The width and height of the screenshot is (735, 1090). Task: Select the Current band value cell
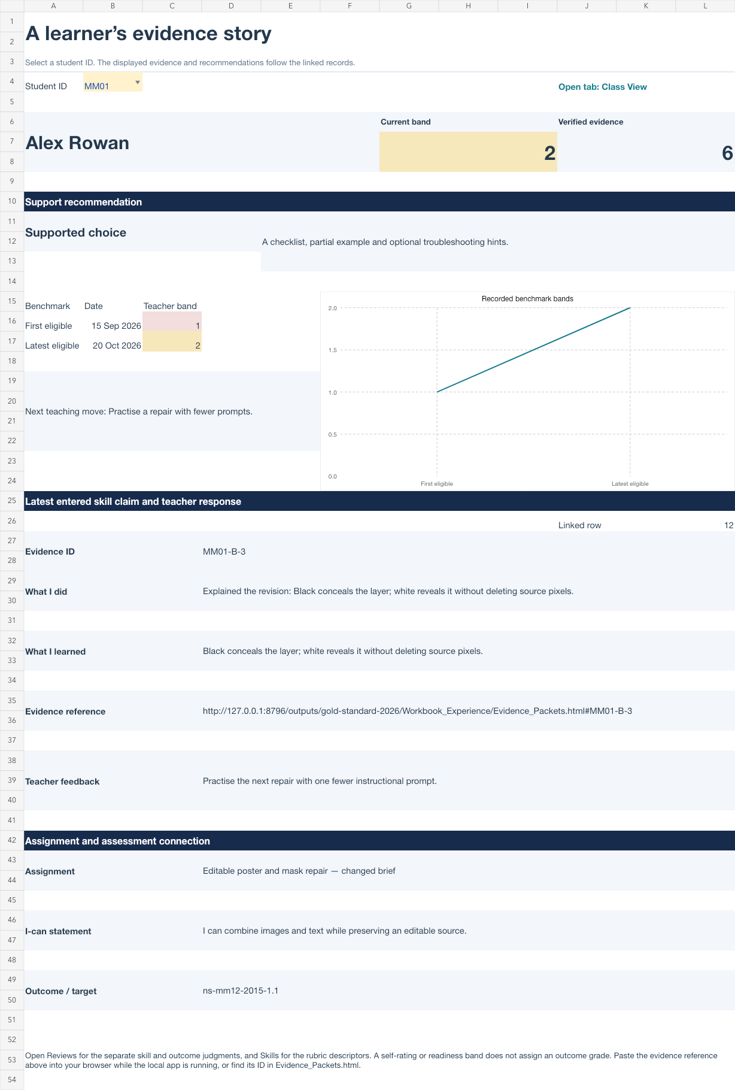tap(468, 152)
